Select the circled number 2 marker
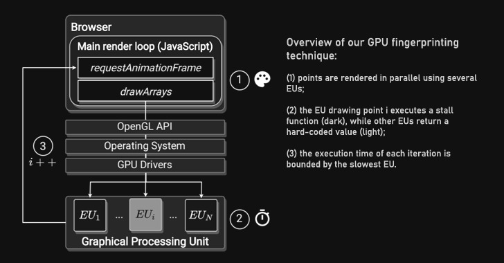Screen dimensions: 504x263 click(240, 219)
